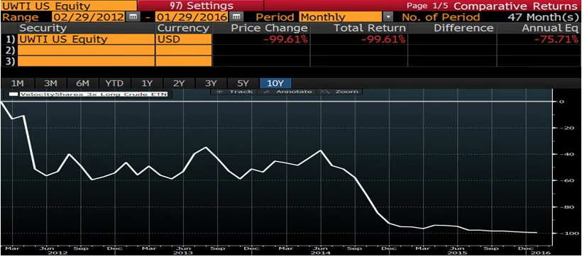
Task: Select the 1M range tab
Action: 18,84
